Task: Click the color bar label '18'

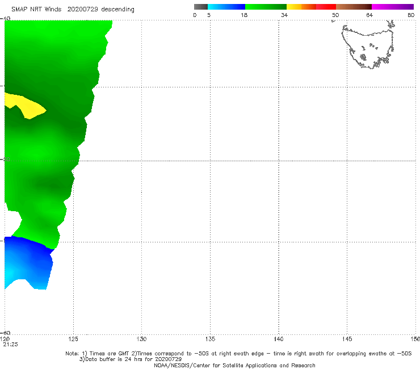Action: tap(244, 15)
